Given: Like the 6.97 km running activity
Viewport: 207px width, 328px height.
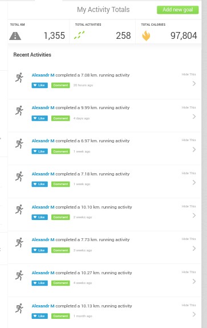Looking at the screenshot, I should pyautogui.click(x=40, y=151).
